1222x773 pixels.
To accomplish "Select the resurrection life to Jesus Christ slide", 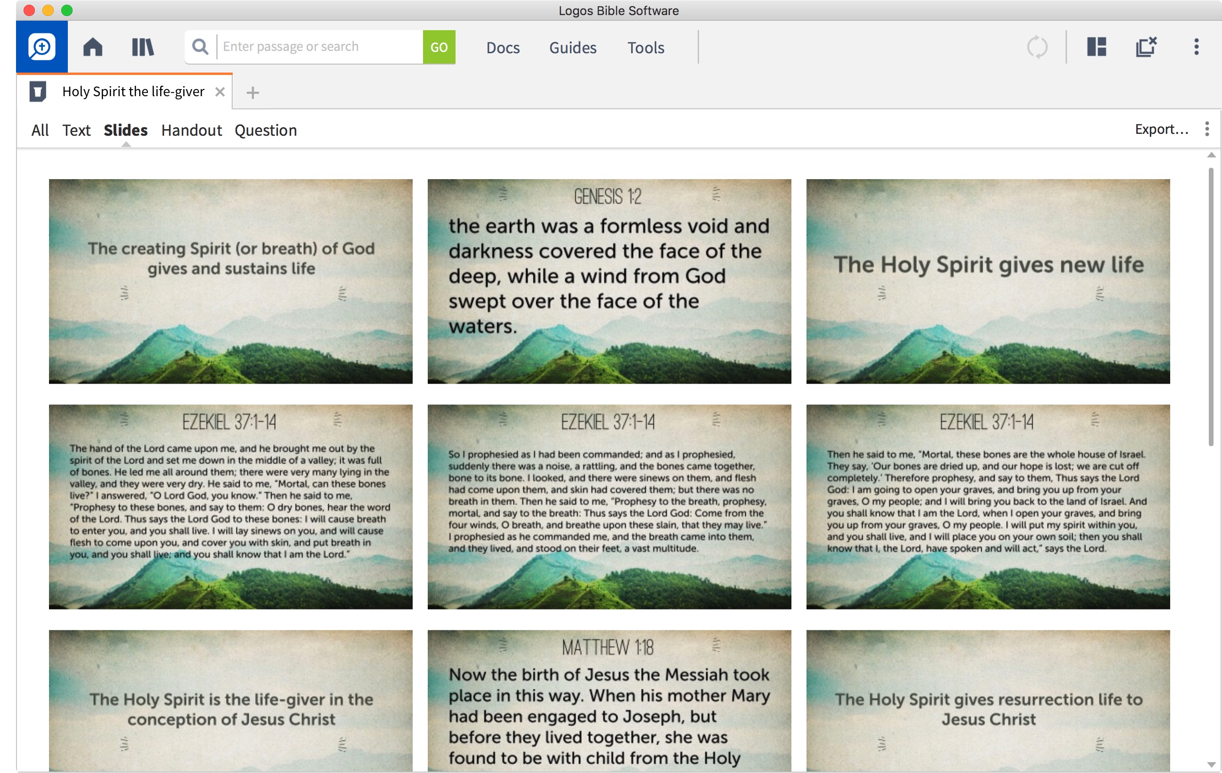I will [987, 700].
